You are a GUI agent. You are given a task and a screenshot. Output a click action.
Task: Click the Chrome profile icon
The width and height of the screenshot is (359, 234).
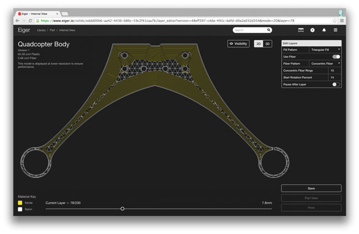point(341,13)
